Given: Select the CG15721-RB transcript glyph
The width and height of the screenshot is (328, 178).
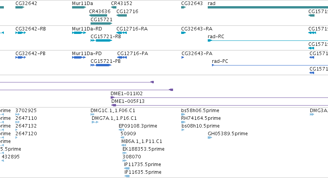Looking at the screenshot, I should [x=101, y=40].
